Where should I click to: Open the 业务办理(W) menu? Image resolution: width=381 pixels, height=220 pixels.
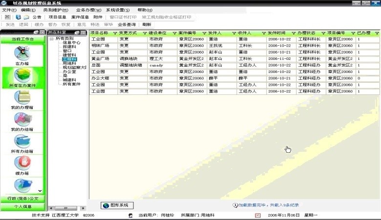[x=88, y=10]
